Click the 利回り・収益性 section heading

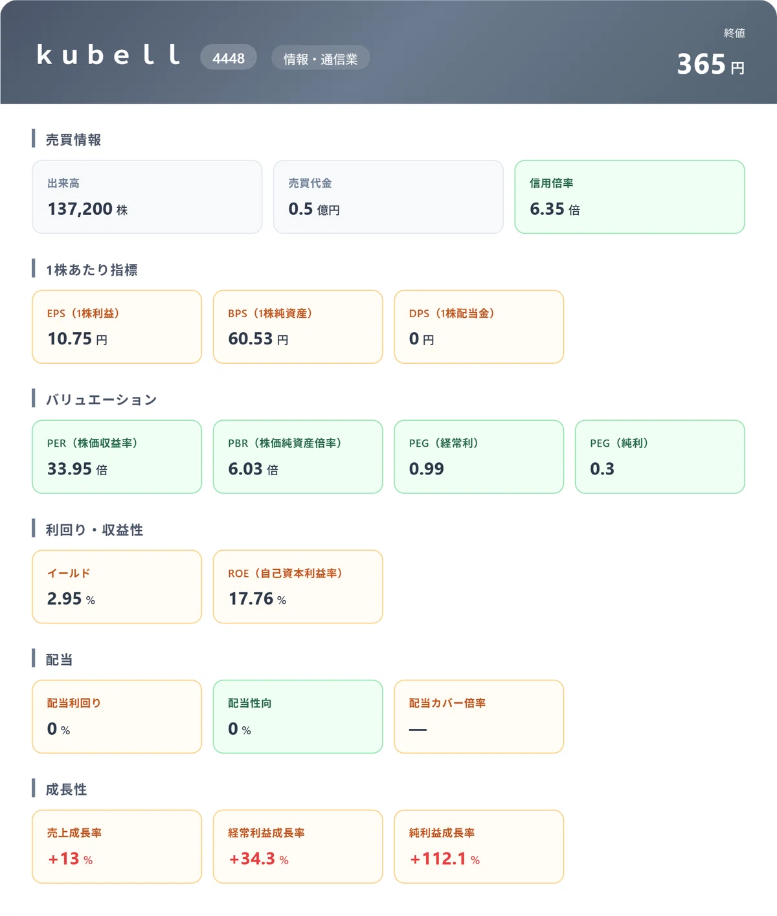click(95, 530)
